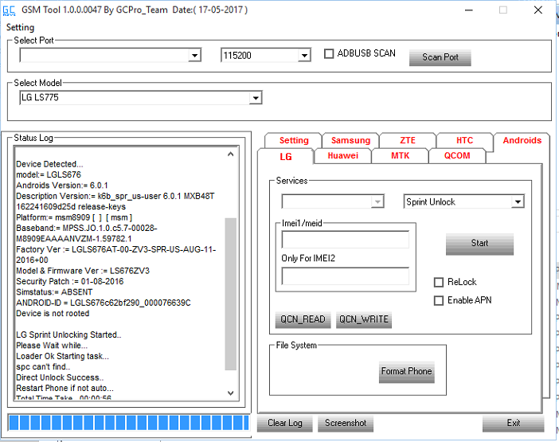Click the Format Phone button
The height and width of the screenshot is (442, 559).
(406, 372)
